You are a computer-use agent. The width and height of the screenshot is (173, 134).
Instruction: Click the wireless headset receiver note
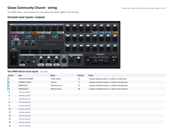click(x=108, y=79)
